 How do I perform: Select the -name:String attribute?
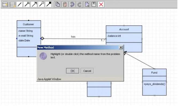[25, 31]
